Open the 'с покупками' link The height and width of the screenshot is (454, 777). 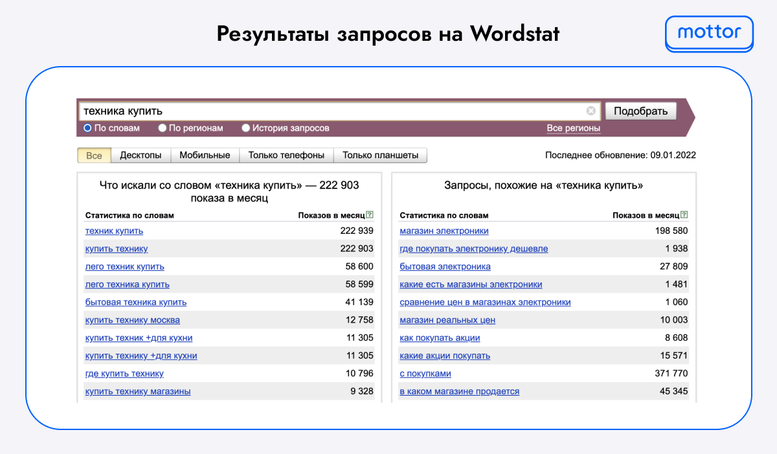(425, 374)
